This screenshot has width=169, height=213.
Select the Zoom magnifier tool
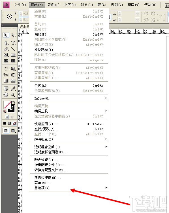(13, 95)
